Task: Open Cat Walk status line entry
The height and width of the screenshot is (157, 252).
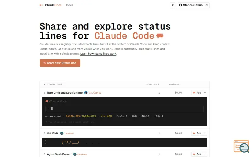Action: pos(53,133)
